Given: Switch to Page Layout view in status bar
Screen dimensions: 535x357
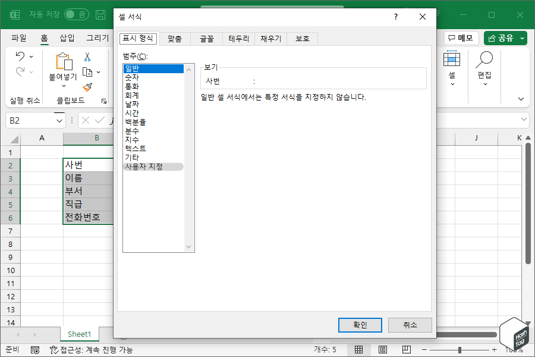Looking at the screenshot, I should (x=383, y=350).
